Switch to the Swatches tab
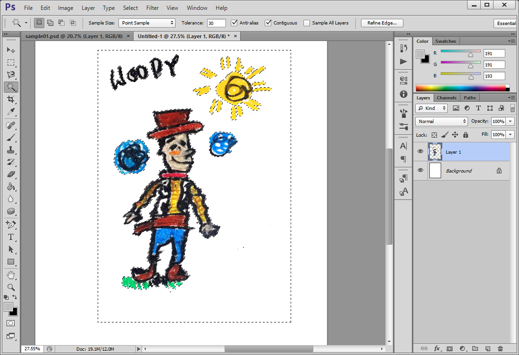This screenshot has height=355, width=519. point(445,41)
